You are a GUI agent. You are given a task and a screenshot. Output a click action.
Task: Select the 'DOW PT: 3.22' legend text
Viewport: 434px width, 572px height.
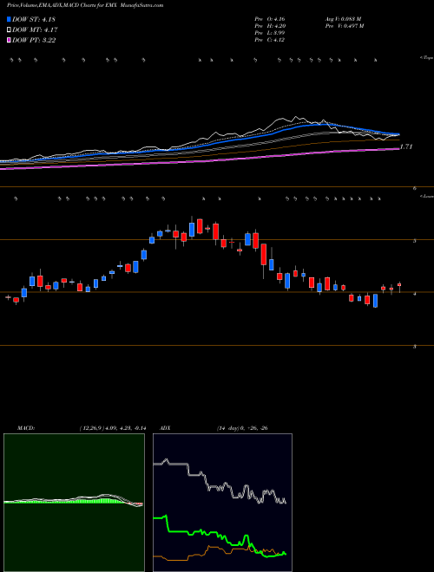[34, 40]
